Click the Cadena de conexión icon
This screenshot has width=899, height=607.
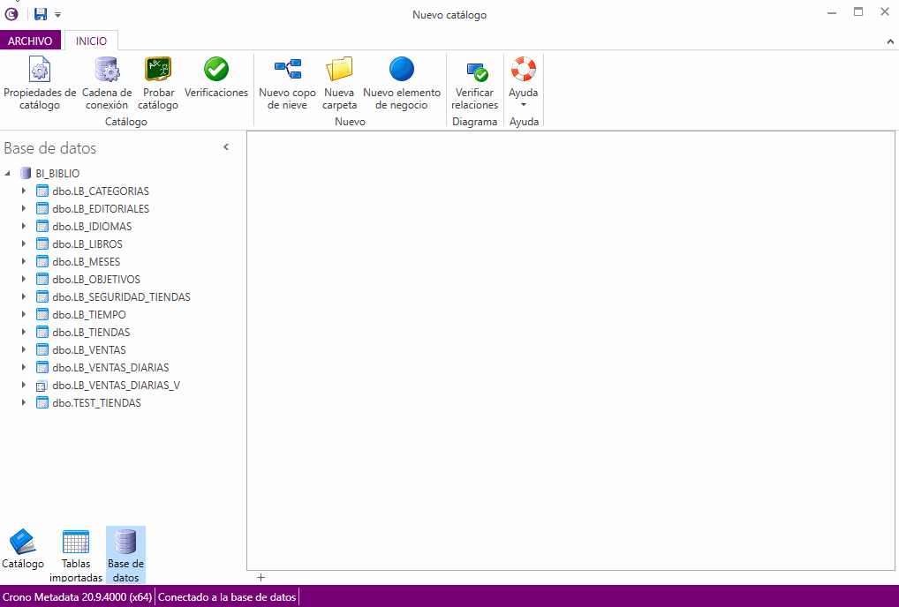click(107, 70)
